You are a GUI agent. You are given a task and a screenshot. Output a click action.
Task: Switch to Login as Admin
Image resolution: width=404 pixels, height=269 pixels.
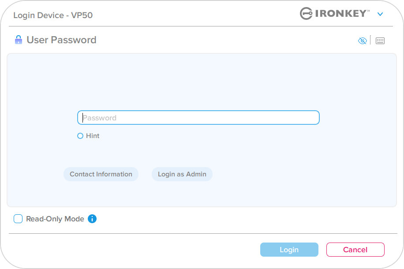pos(182,174)
